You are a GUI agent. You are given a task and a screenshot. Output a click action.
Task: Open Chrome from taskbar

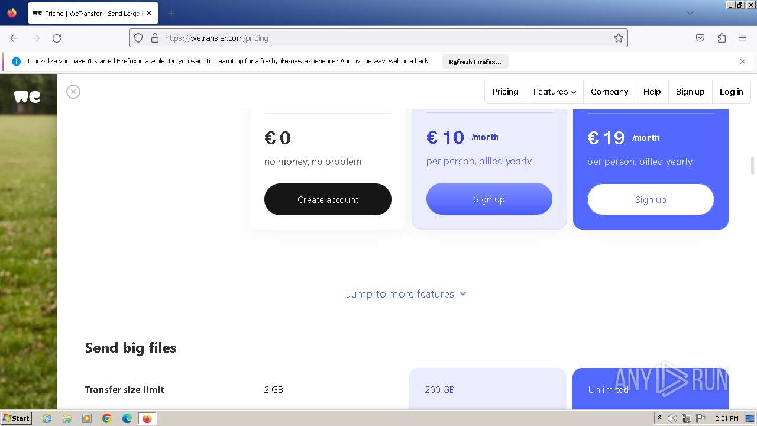(107, 418)
